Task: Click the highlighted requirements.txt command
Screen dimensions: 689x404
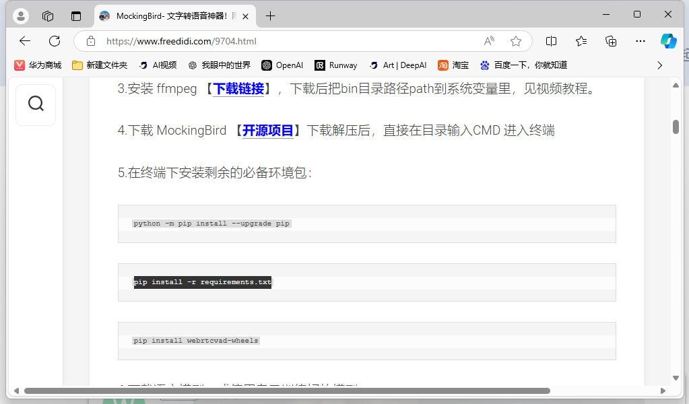Action: (x=203, y=282)
